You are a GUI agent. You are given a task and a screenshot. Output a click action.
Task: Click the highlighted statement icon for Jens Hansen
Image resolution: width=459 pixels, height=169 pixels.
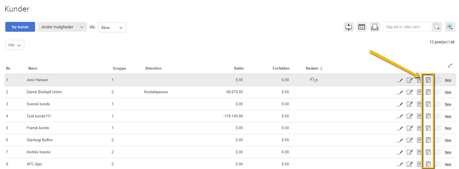coord(428,80)
